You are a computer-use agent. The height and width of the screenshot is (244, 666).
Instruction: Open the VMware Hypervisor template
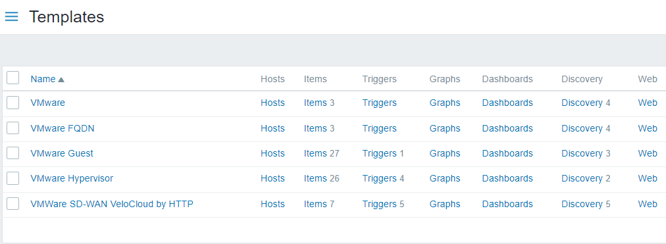tap(72, 178)
